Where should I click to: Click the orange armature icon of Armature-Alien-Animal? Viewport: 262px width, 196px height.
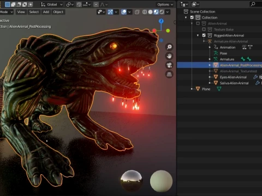tap(210, 41)
